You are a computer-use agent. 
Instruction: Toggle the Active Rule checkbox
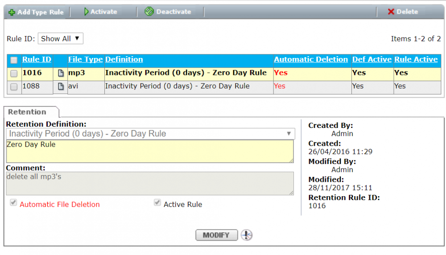[x=157, y=203]
